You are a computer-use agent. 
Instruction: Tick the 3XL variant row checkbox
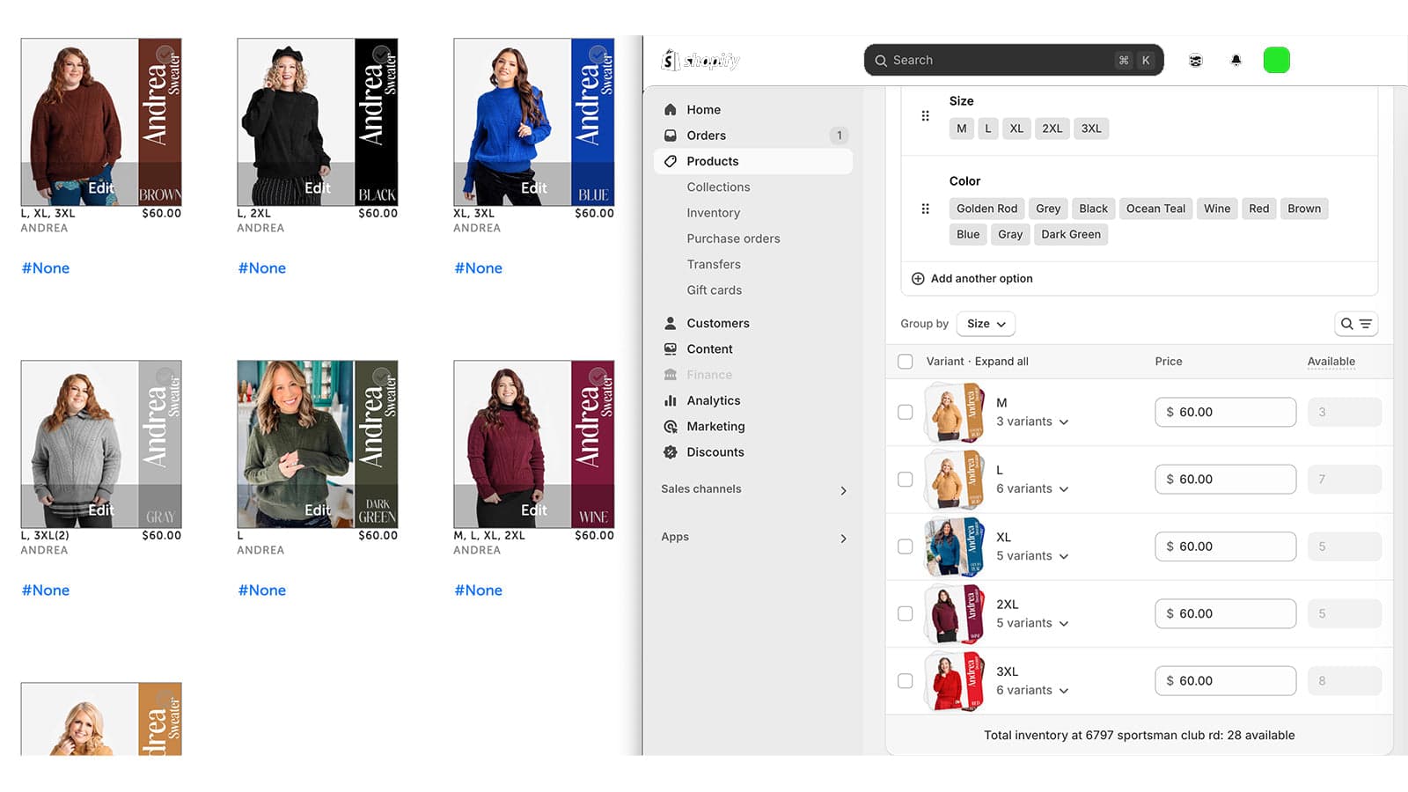(x=905, y=680)
